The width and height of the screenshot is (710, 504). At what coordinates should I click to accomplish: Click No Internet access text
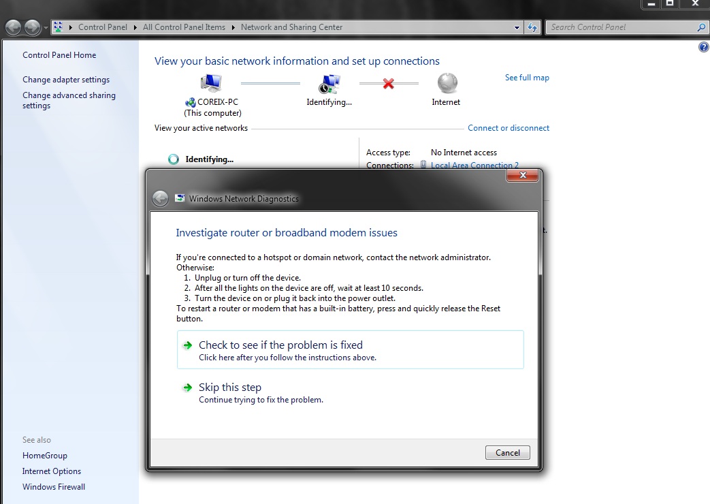[464, 153]
